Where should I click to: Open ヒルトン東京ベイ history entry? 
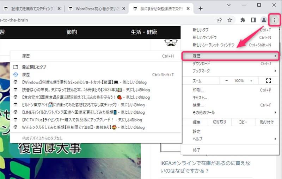tap(96, 105)
